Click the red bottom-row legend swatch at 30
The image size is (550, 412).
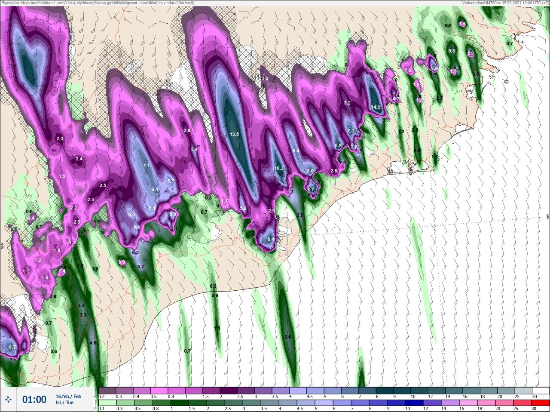540,403
